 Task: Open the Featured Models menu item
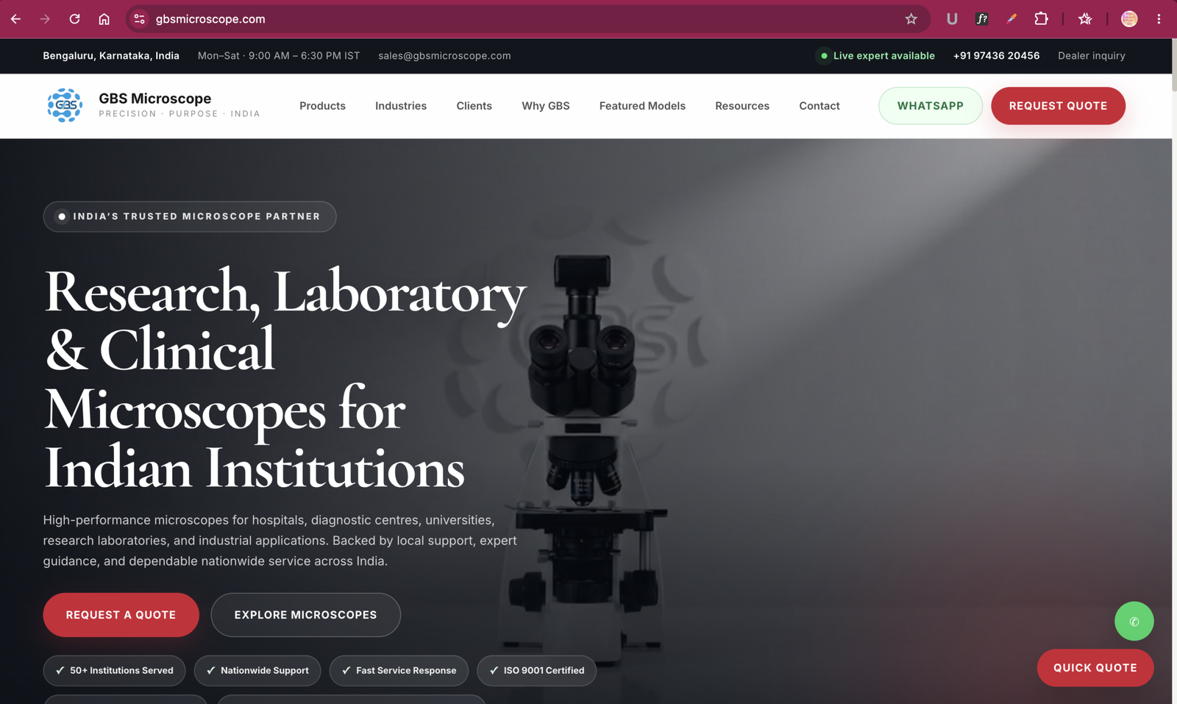click(642, 106)
